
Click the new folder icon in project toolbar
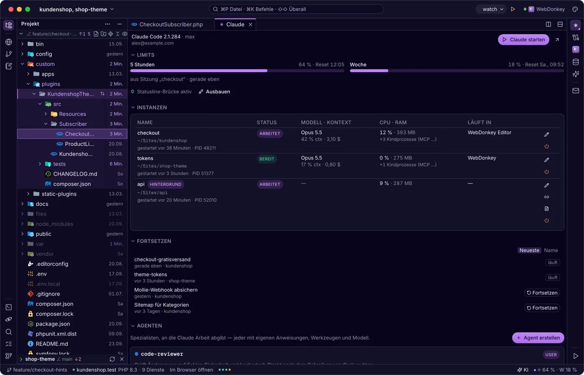click(x=103, y=34)
